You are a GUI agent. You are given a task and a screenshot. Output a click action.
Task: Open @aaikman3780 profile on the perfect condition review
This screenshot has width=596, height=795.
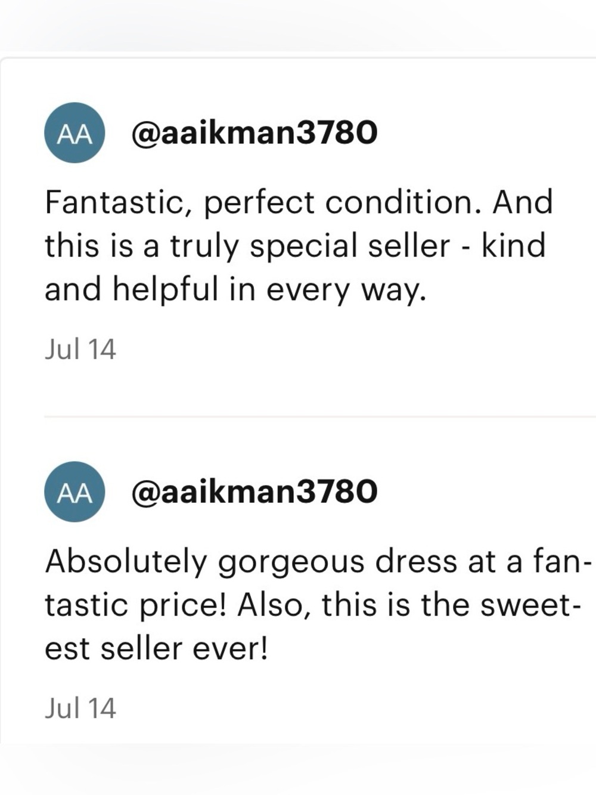click(x=254, y=133)
